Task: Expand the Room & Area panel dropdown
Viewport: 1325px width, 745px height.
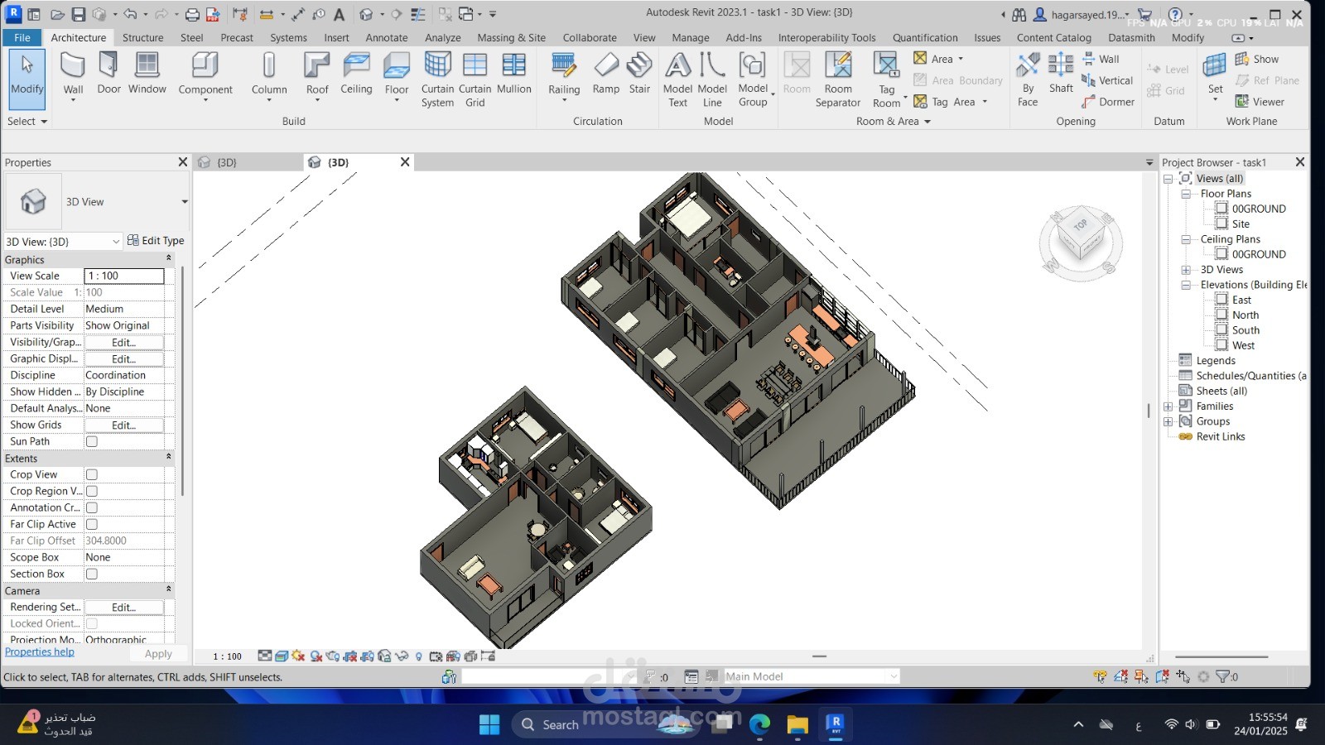Action: [894, 121]
